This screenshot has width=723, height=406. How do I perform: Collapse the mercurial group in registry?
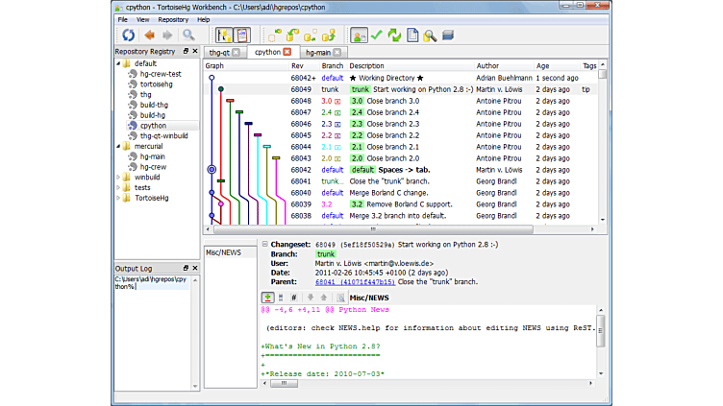118,146
